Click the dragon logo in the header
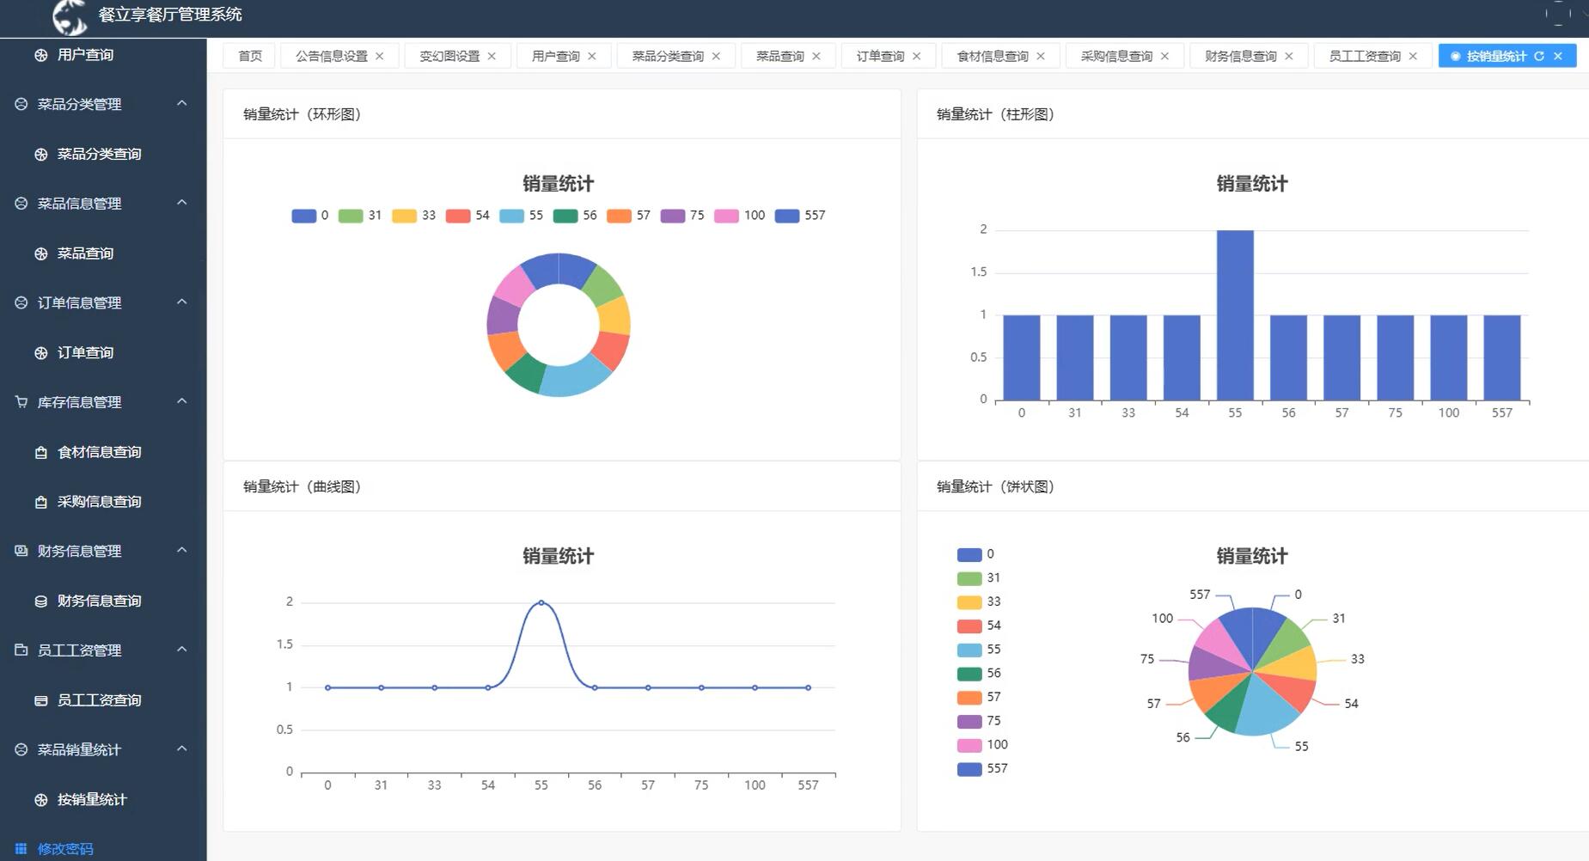Image resolution: width=1589 pixels, height=861 pixels. pyautogui.click(x=69, y=15)
